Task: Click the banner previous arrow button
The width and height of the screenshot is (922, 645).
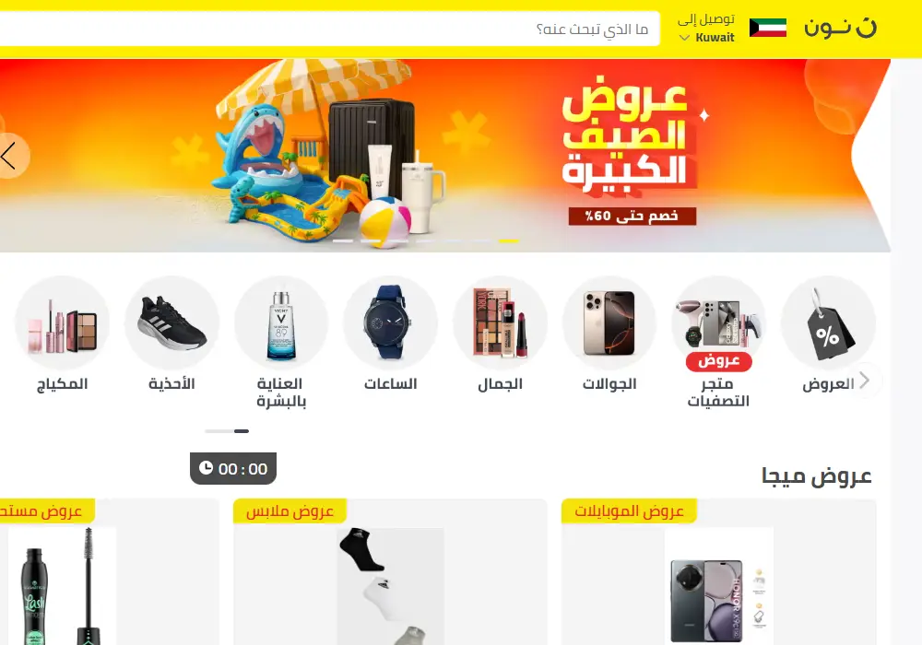Action: coord(11,156)
